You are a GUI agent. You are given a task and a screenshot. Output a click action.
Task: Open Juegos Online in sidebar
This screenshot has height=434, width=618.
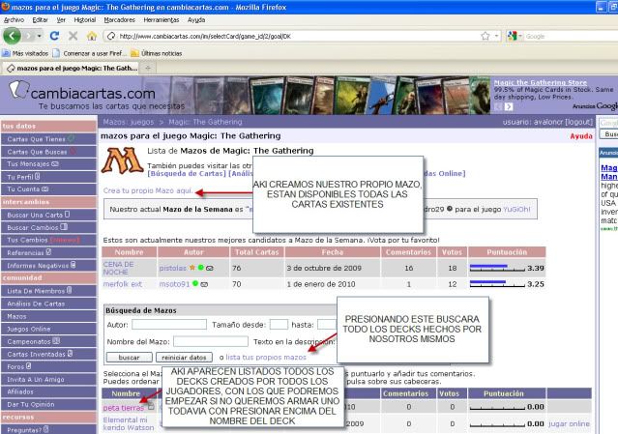48,329
